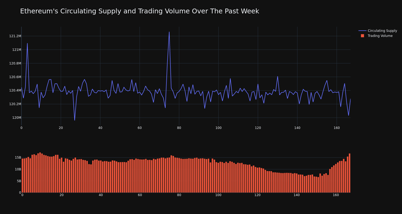Click the lowest dip of the supply line
This screenshot has height=214, width=402.
click(75, 120)
